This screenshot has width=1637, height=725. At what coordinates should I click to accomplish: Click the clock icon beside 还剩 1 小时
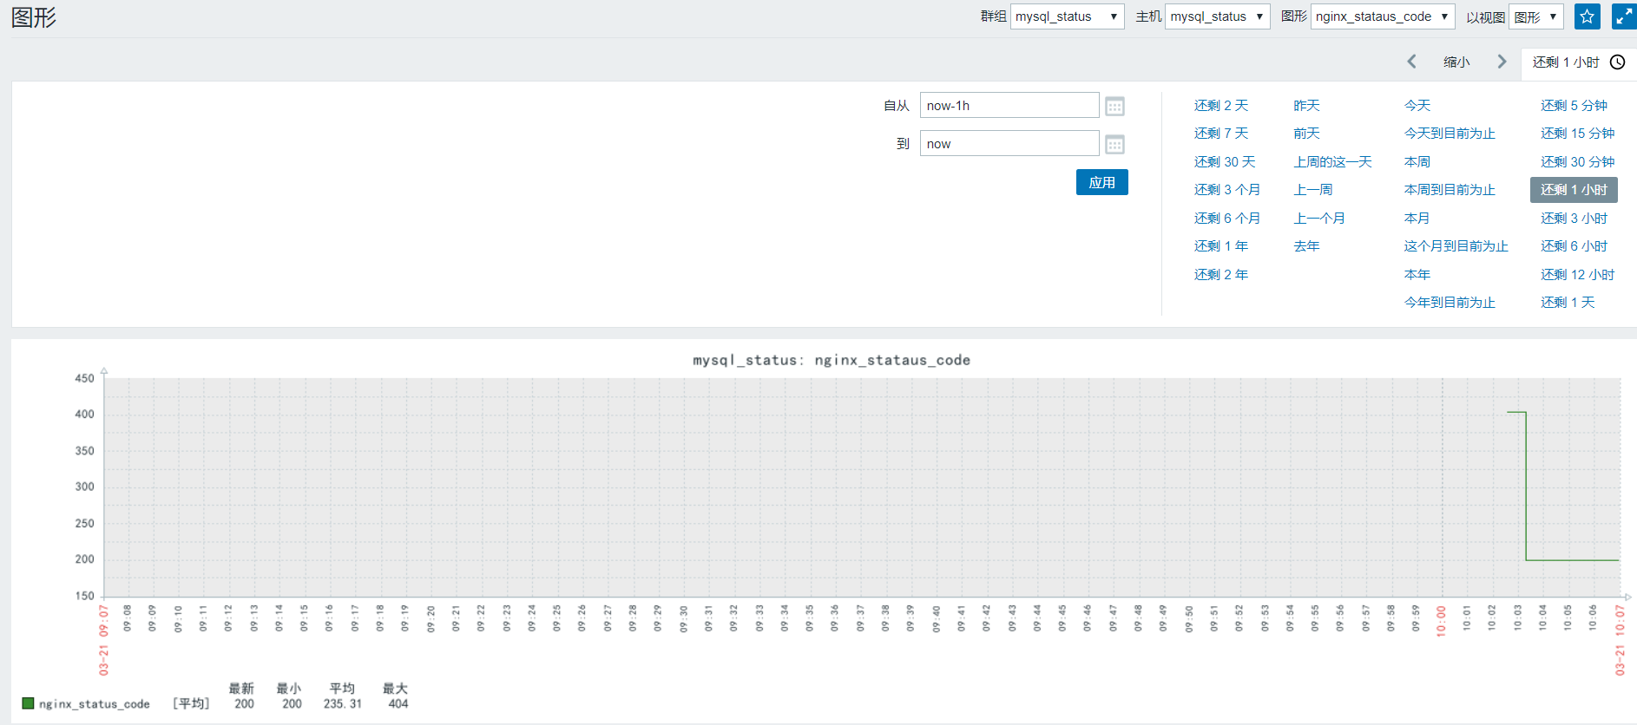point(1618,62)
